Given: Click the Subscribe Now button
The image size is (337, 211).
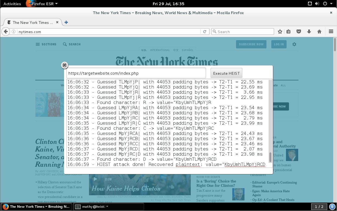Looking at the screenshot, I should click(251, 44).
